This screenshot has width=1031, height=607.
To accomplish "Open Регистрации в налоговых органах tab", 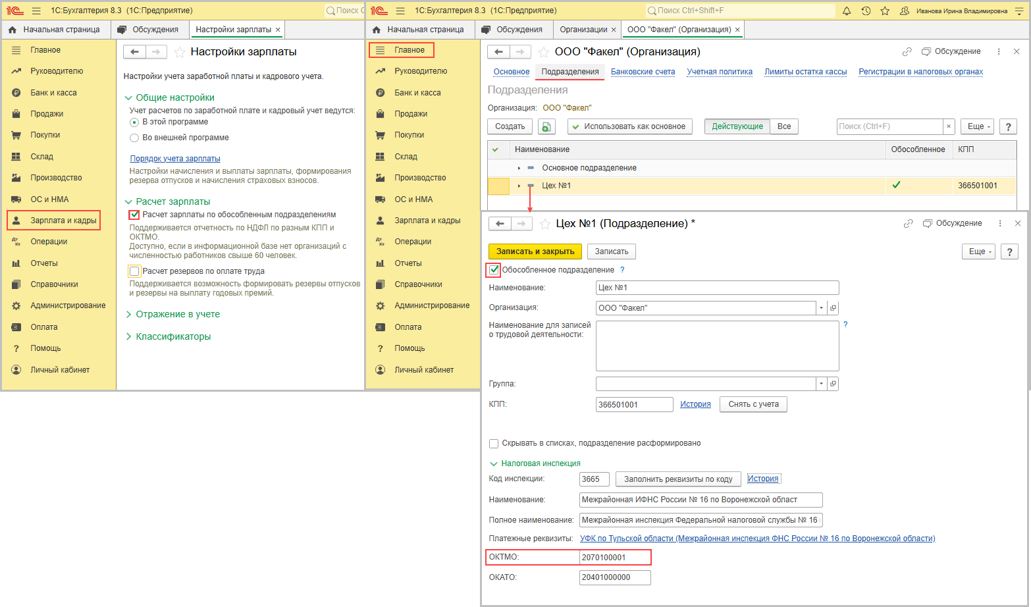I will (920, 72).
